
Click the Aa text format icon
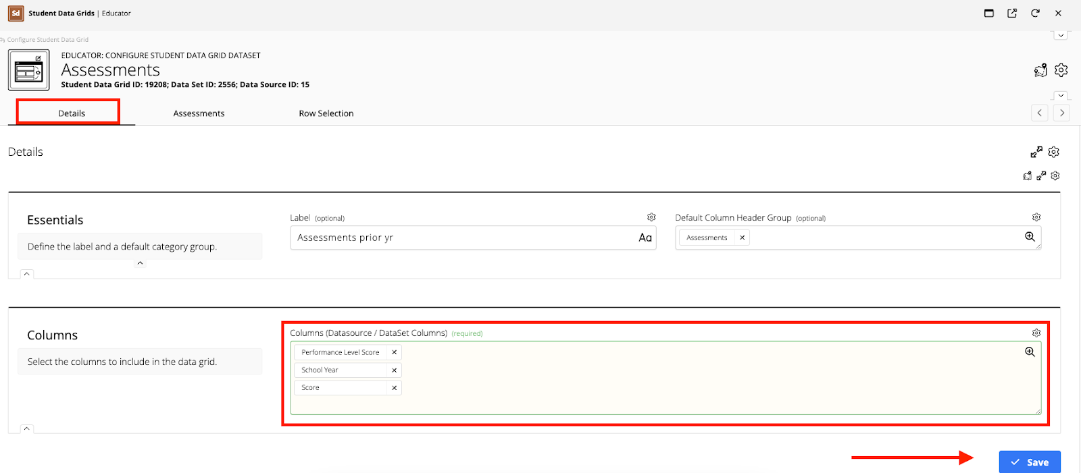[x=645, y=238]
